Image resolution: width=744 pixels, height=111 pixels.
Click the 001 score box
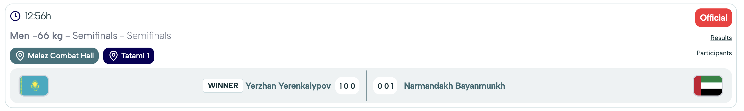pos(385,86)
